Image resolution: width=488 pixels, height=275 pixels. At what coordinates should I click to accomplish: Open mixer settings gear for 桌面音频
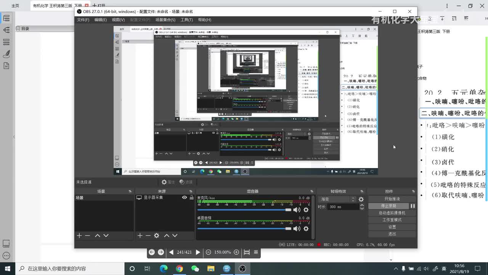[306, 228]
